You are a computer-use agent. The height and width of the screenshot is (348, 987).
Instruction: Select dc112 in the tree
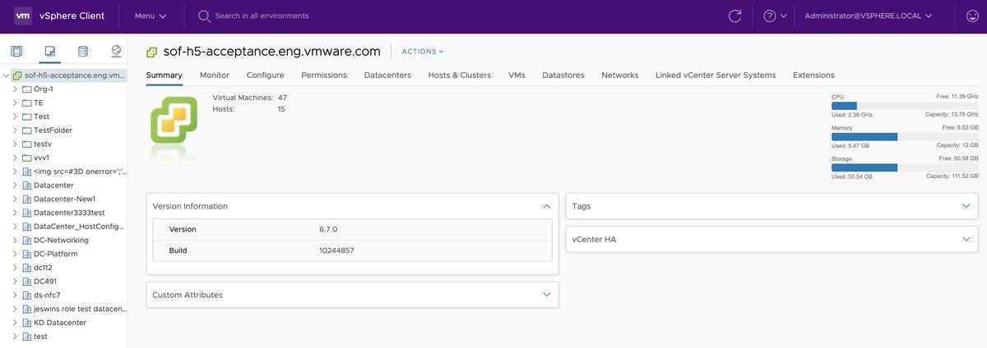(x=43, y=268)
